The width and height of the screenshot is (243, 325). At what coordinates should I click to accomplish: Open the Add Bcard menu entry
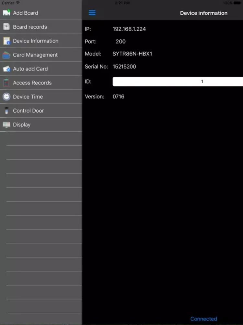coord(41,13)
